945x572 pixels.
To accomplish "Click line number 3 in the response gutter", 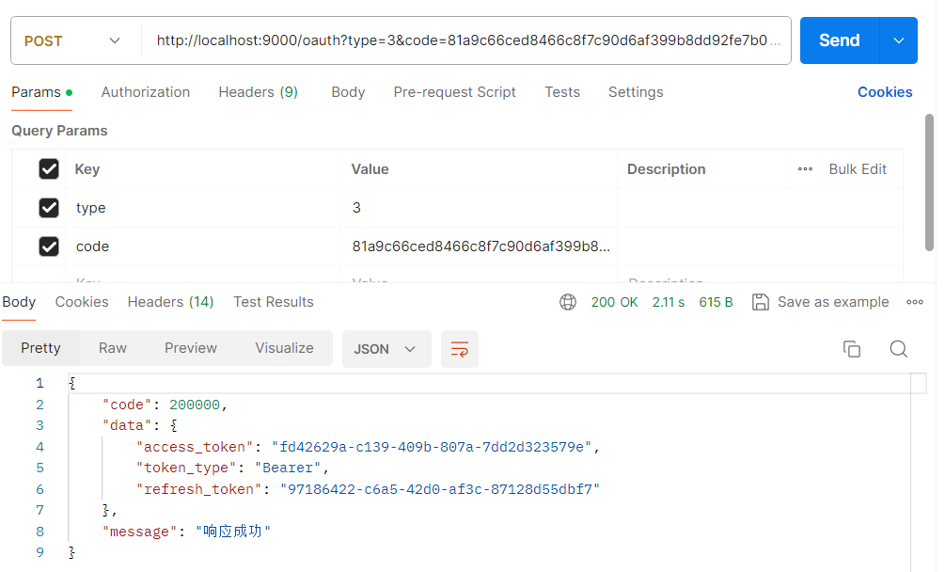I will click(39, 425).
